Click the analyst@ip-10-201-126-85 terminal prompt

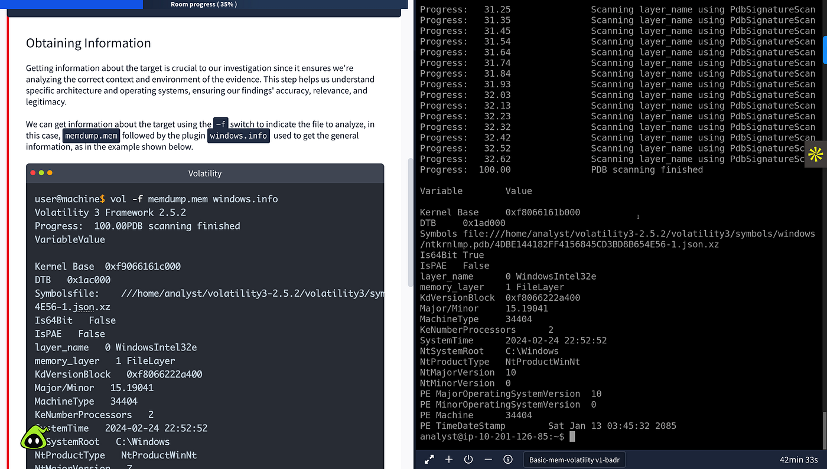tap(492, 437)
